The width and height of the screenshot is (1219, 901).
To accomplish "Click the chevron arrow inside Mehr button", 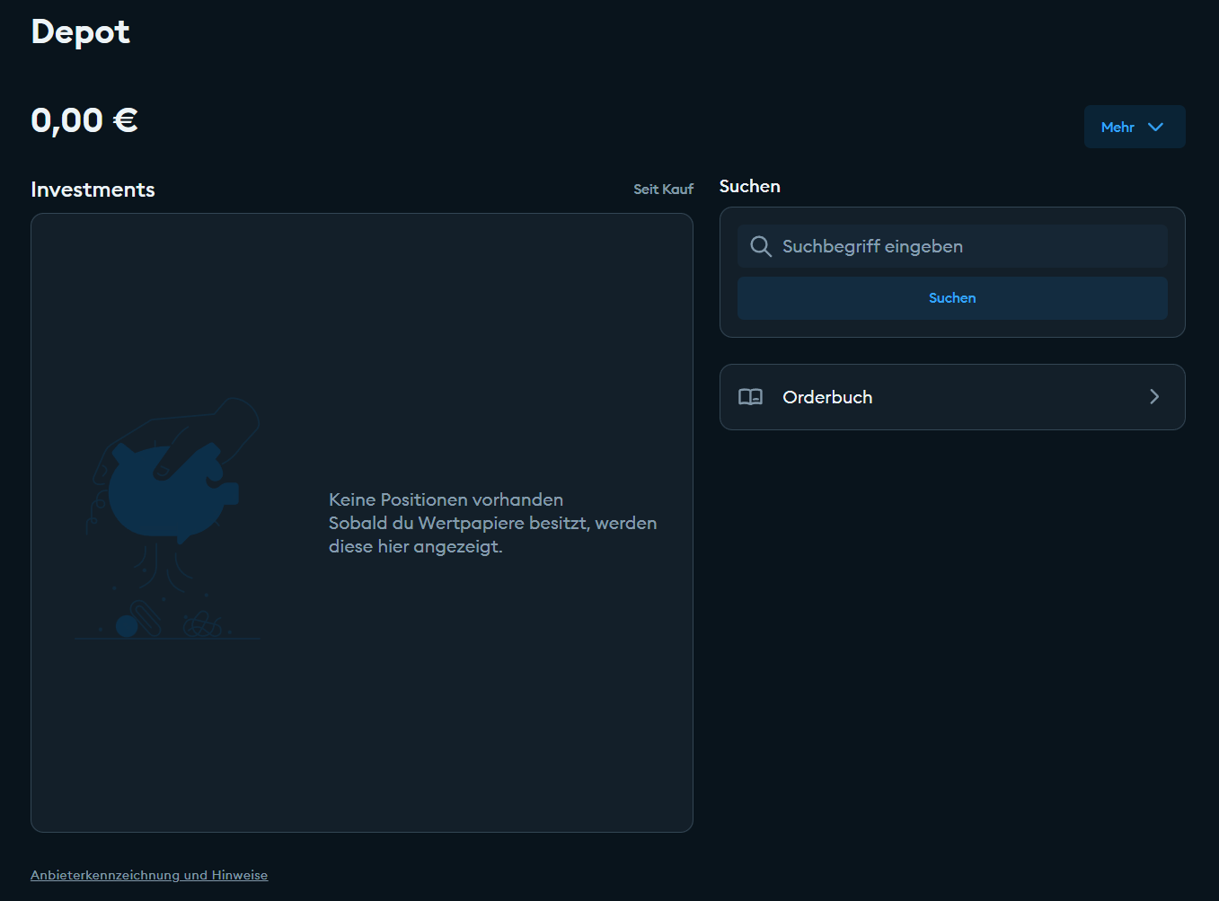I will coord(1155,127).
